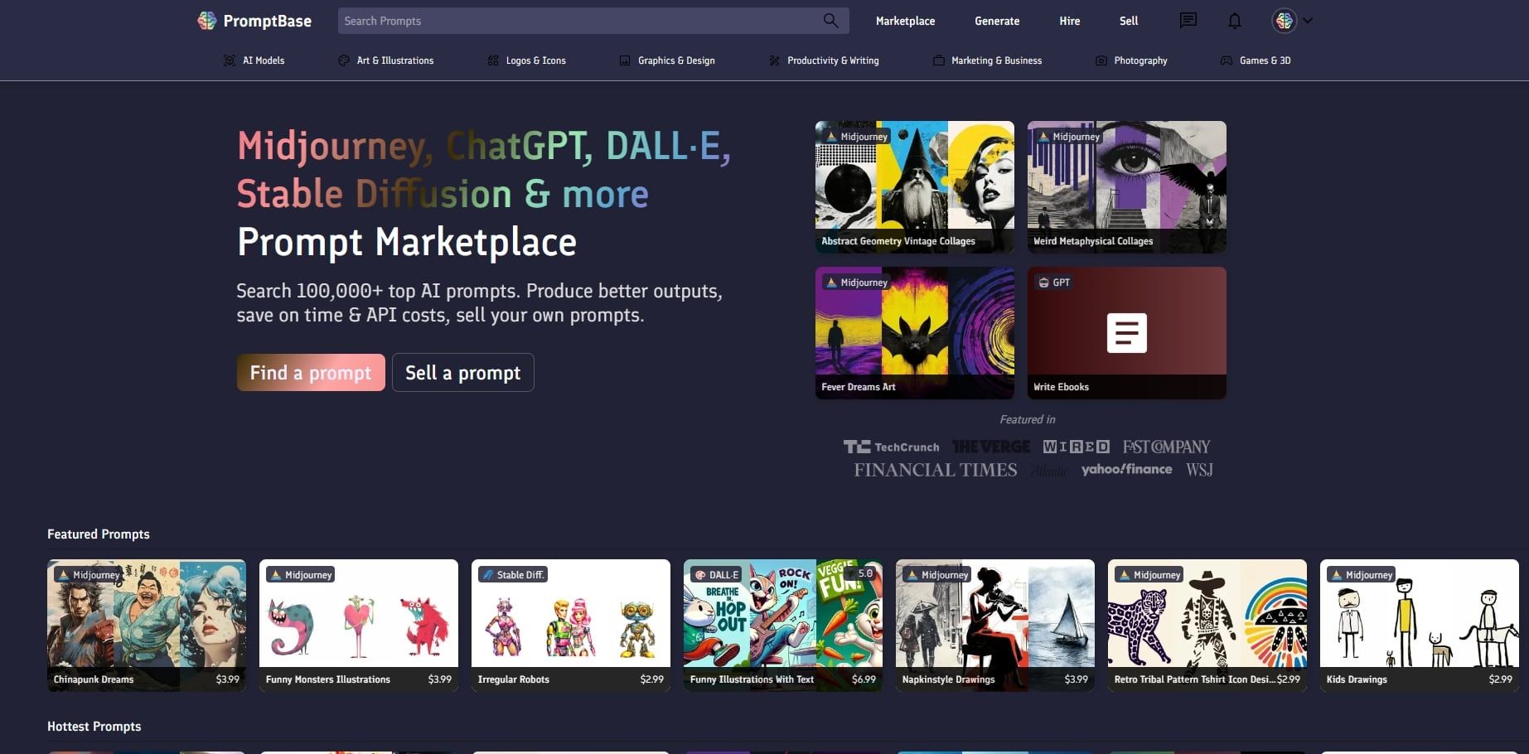Select Generate in the top navigation
Screen dimensions: 1529x754
(997, 21)
